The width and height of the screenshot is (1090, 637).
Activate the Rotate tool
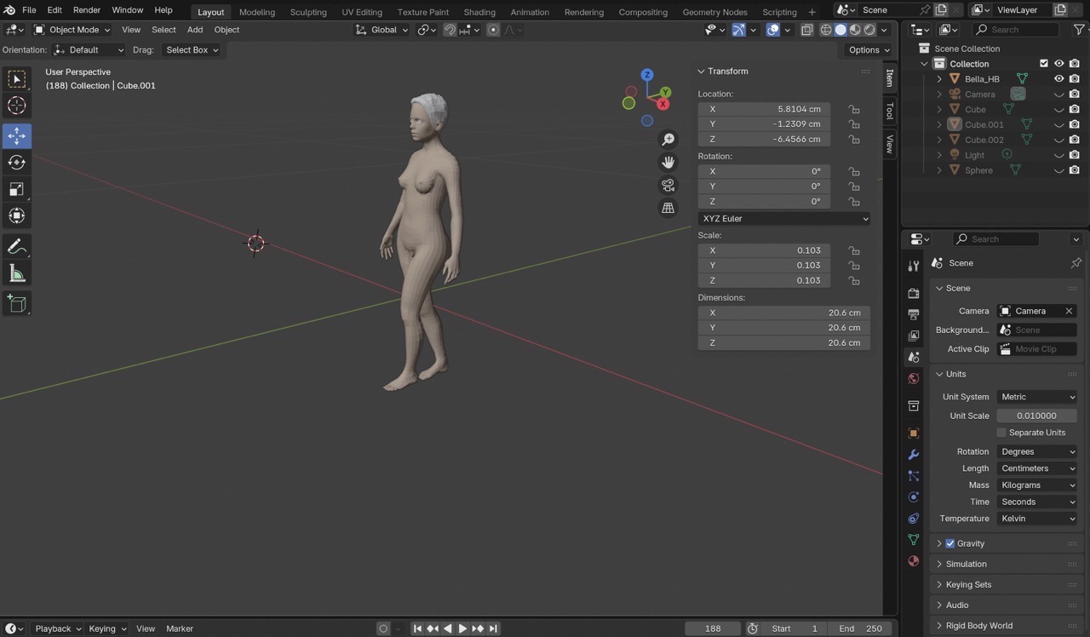click(16, 162)
